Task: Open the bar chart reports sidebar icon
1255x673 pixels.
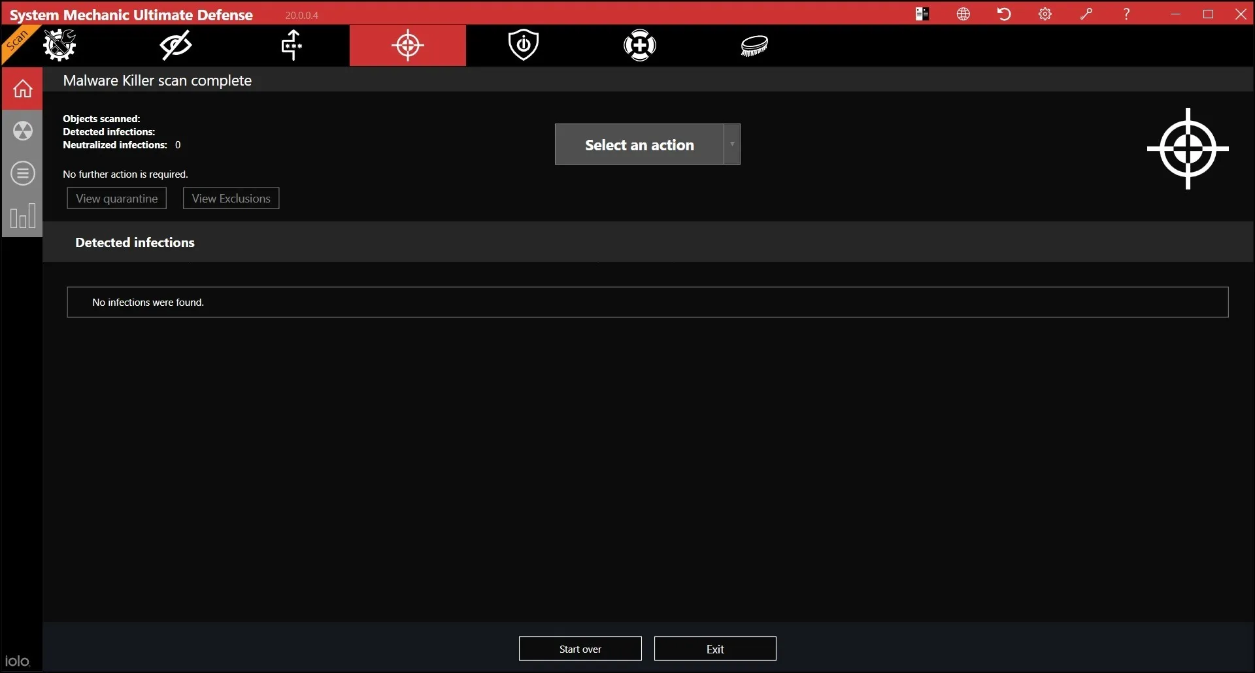Action: click(23, 216)
